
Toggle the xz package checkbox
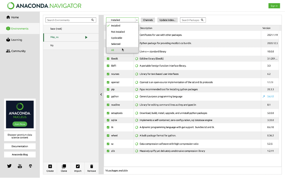point(108,144)
